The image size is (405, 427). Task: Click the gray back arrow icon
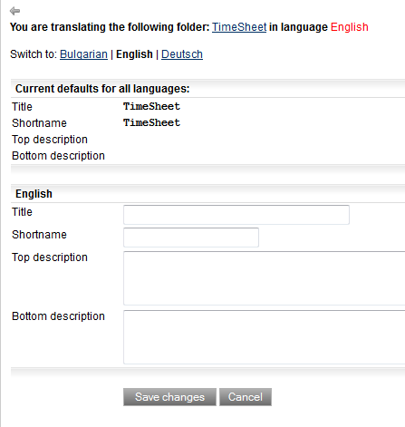click(x=14, y=11)
